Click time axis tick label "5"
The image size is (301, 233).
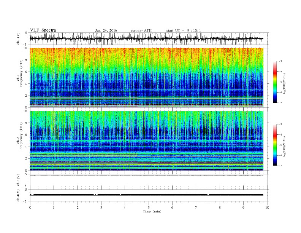149,207
